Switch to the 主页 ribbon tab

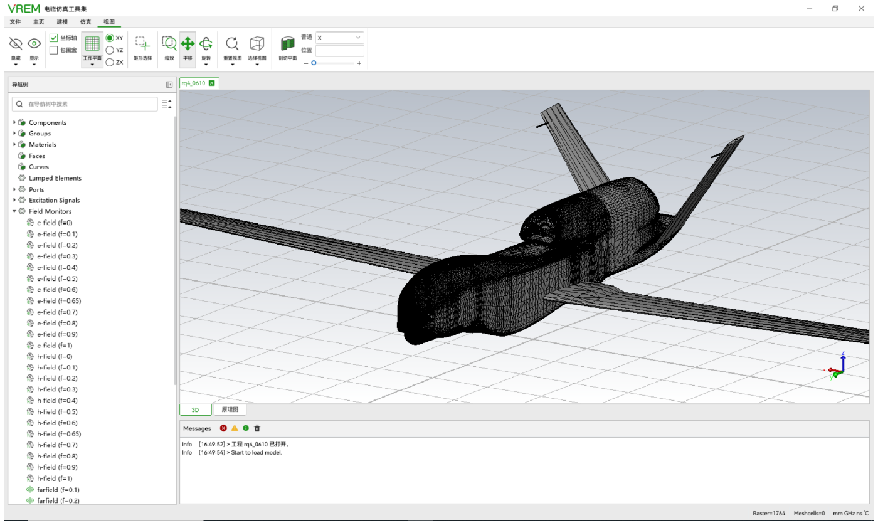39,22
